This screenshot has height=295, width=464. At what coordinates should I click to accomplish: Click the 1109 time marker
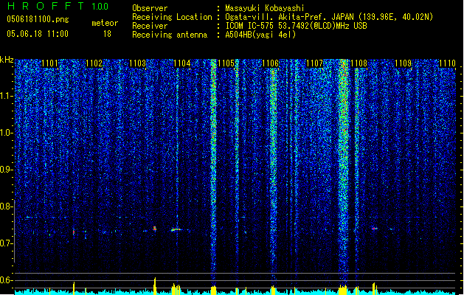[x=403, y=63]
